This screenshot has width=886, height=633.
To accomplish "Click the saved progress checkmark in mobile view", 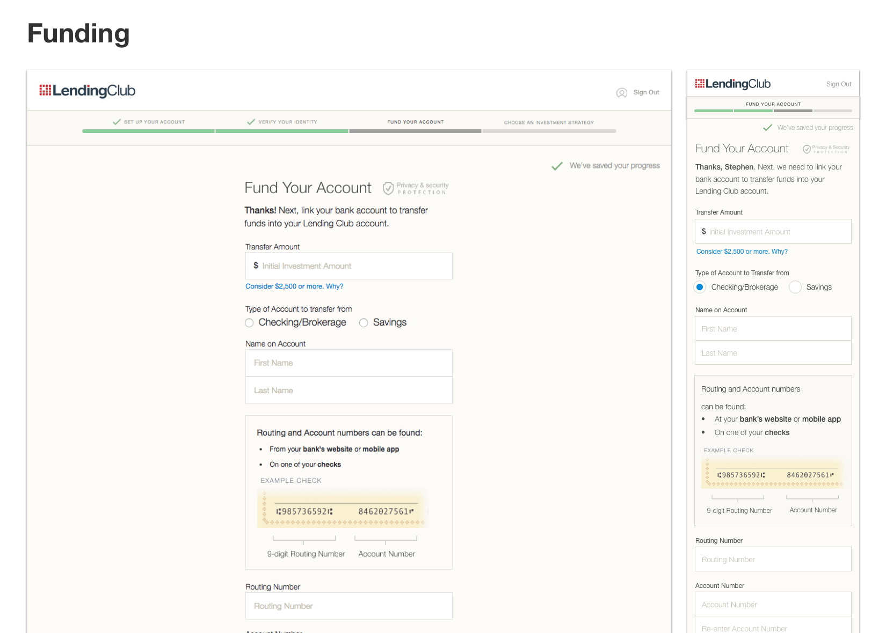I will coord(768,128).
